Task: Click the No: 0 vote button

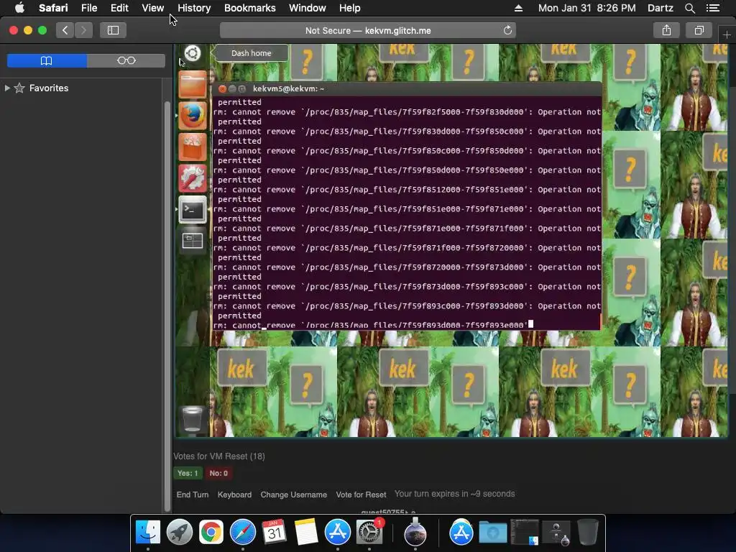Action: pyautogui.click(x=218, y=473)
